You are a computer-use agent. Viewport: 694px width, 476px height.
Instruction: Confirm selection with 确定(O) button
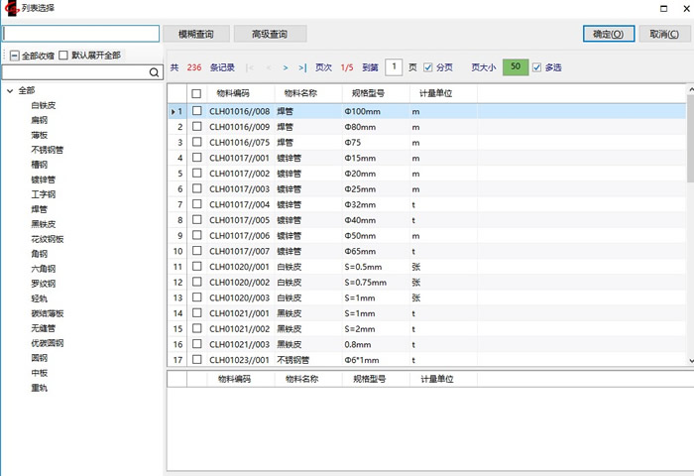pos(608,34)
